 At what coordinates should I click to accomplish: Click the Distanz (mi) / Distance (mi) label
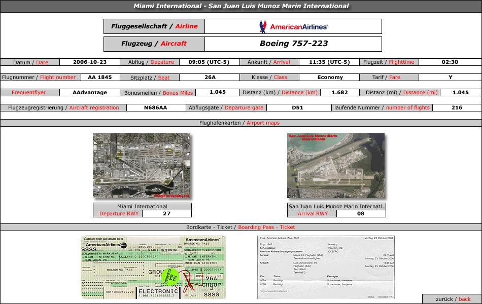click(400, 92)
